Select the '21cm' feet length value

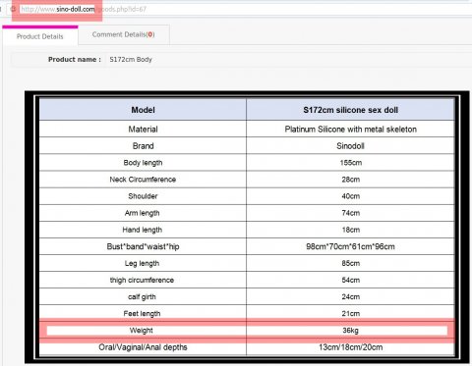point(351,314)
